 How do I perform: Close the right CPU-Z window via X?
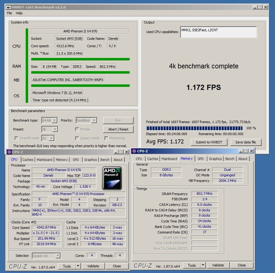click(x=251, y=151)
